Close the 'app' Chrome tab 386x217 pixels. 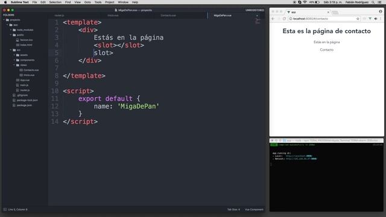point(328,12)
